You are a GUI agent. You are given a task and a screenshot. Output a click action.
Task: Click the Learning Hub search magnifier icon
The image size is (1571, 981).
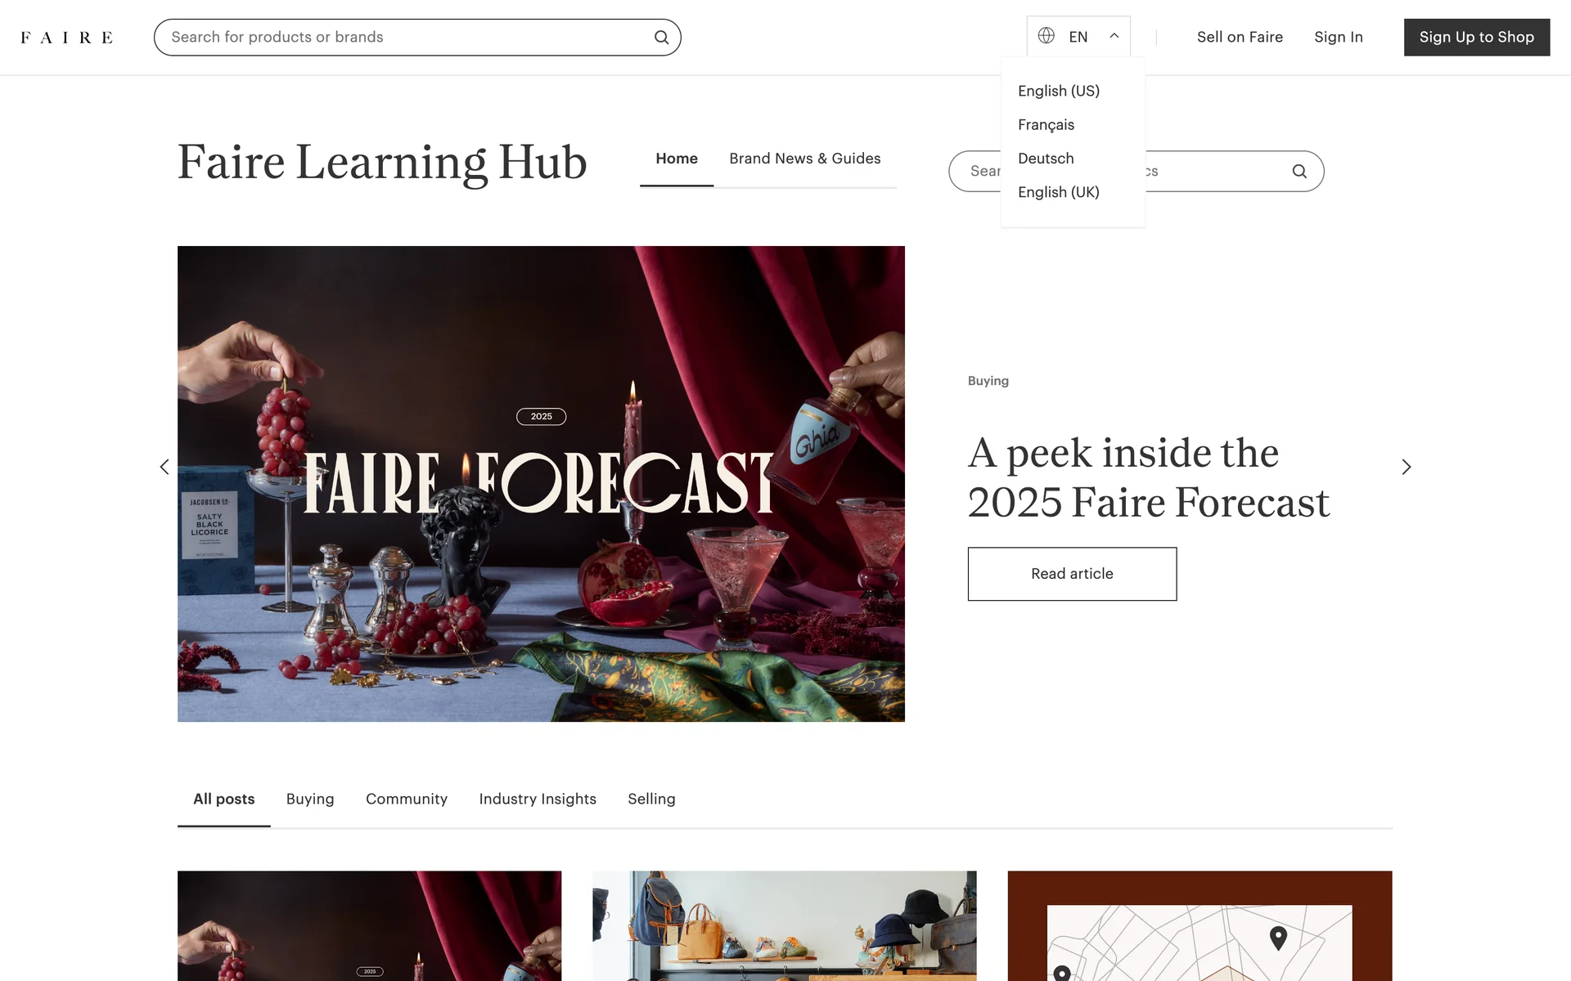[x=1299, y=172]
